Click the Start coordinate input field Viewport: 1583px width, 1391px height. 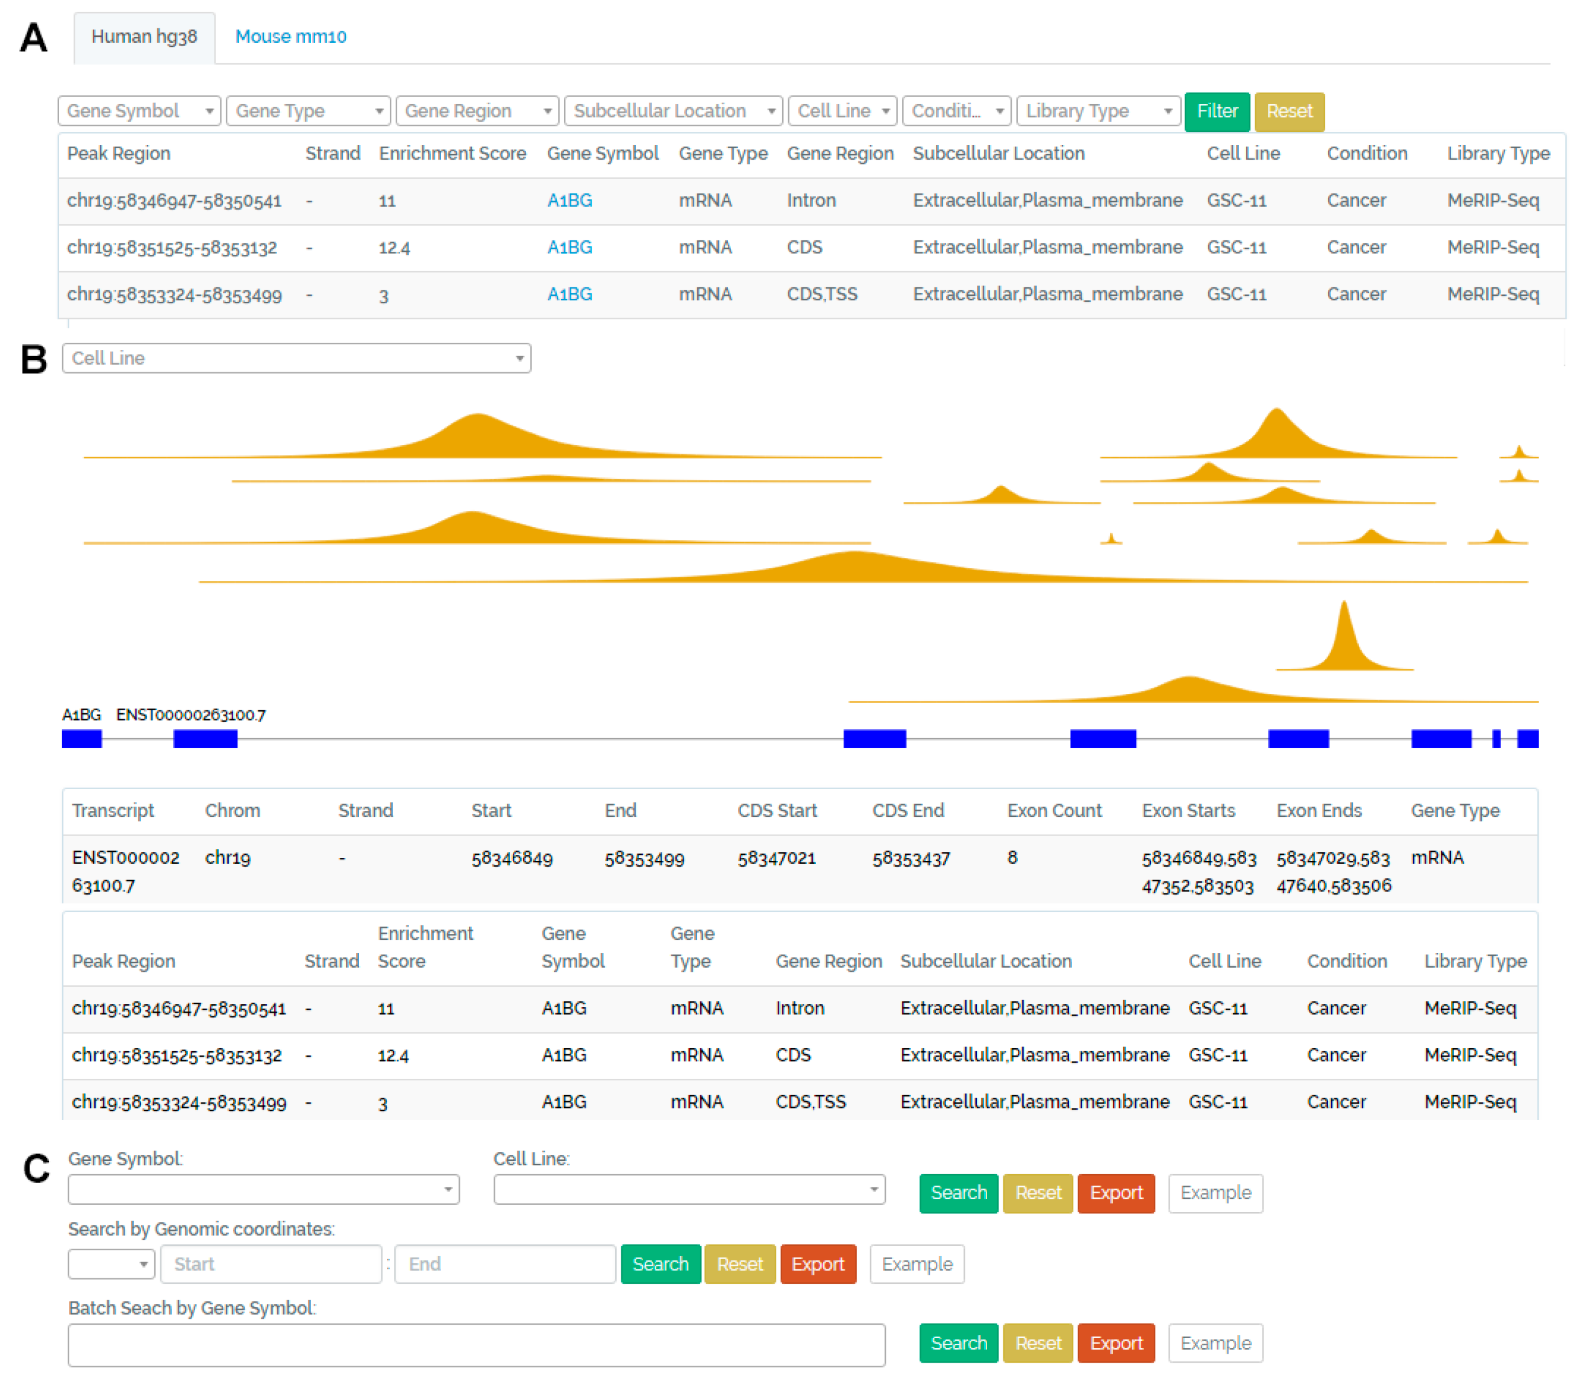(271, 1264)
